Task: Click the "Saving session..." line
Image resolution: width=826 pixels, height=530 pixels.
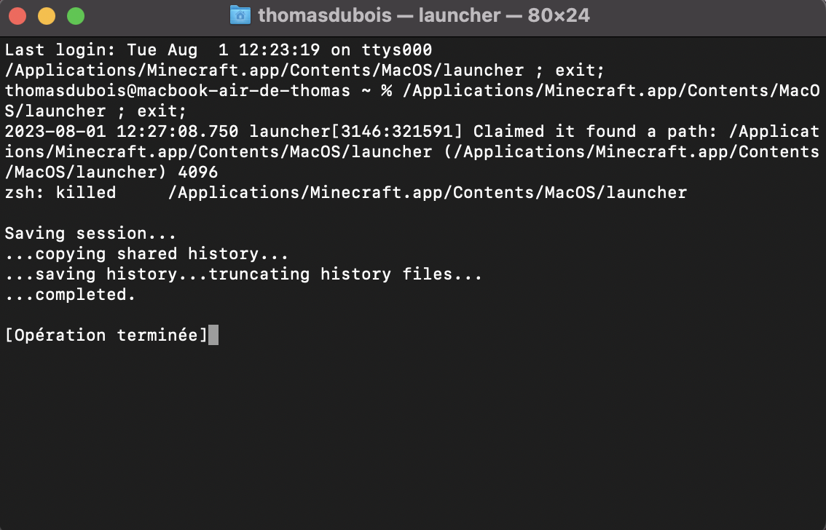Action: click(90, 233)
